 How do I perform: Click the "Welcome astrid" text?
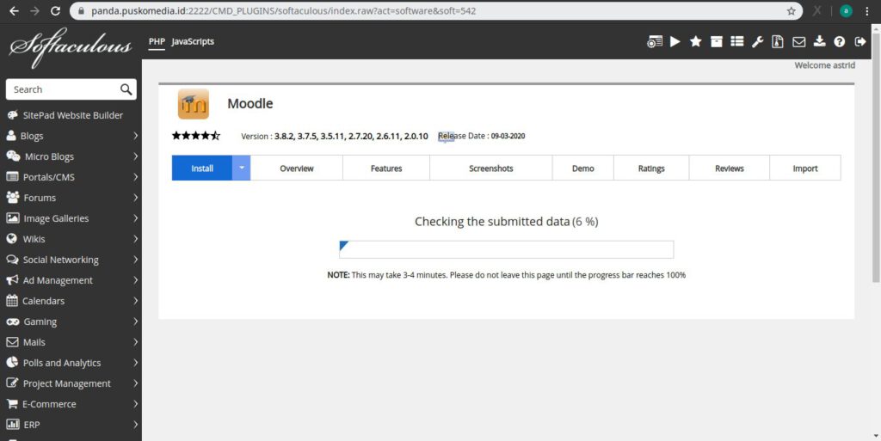825,65
